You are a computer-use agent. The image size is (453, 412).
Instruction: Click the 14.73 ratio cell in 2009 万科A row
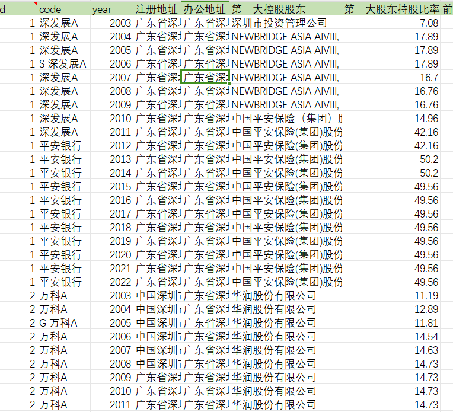pos(391,378)
